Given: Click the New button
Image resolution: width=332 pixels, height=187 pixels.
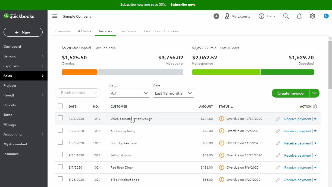Looking at the screenshot, I should tap(23, 32).
